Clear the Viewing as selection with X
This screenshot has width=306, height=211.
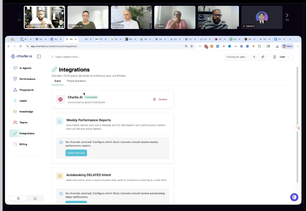(x=254, y=57)
